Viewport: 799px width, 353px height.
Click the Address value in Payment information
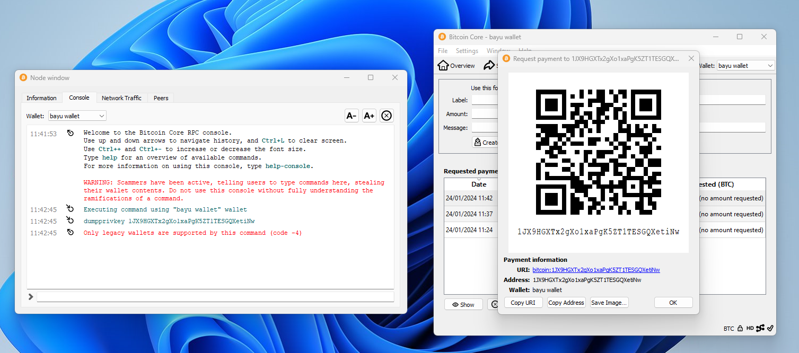[x=587, y=280]
